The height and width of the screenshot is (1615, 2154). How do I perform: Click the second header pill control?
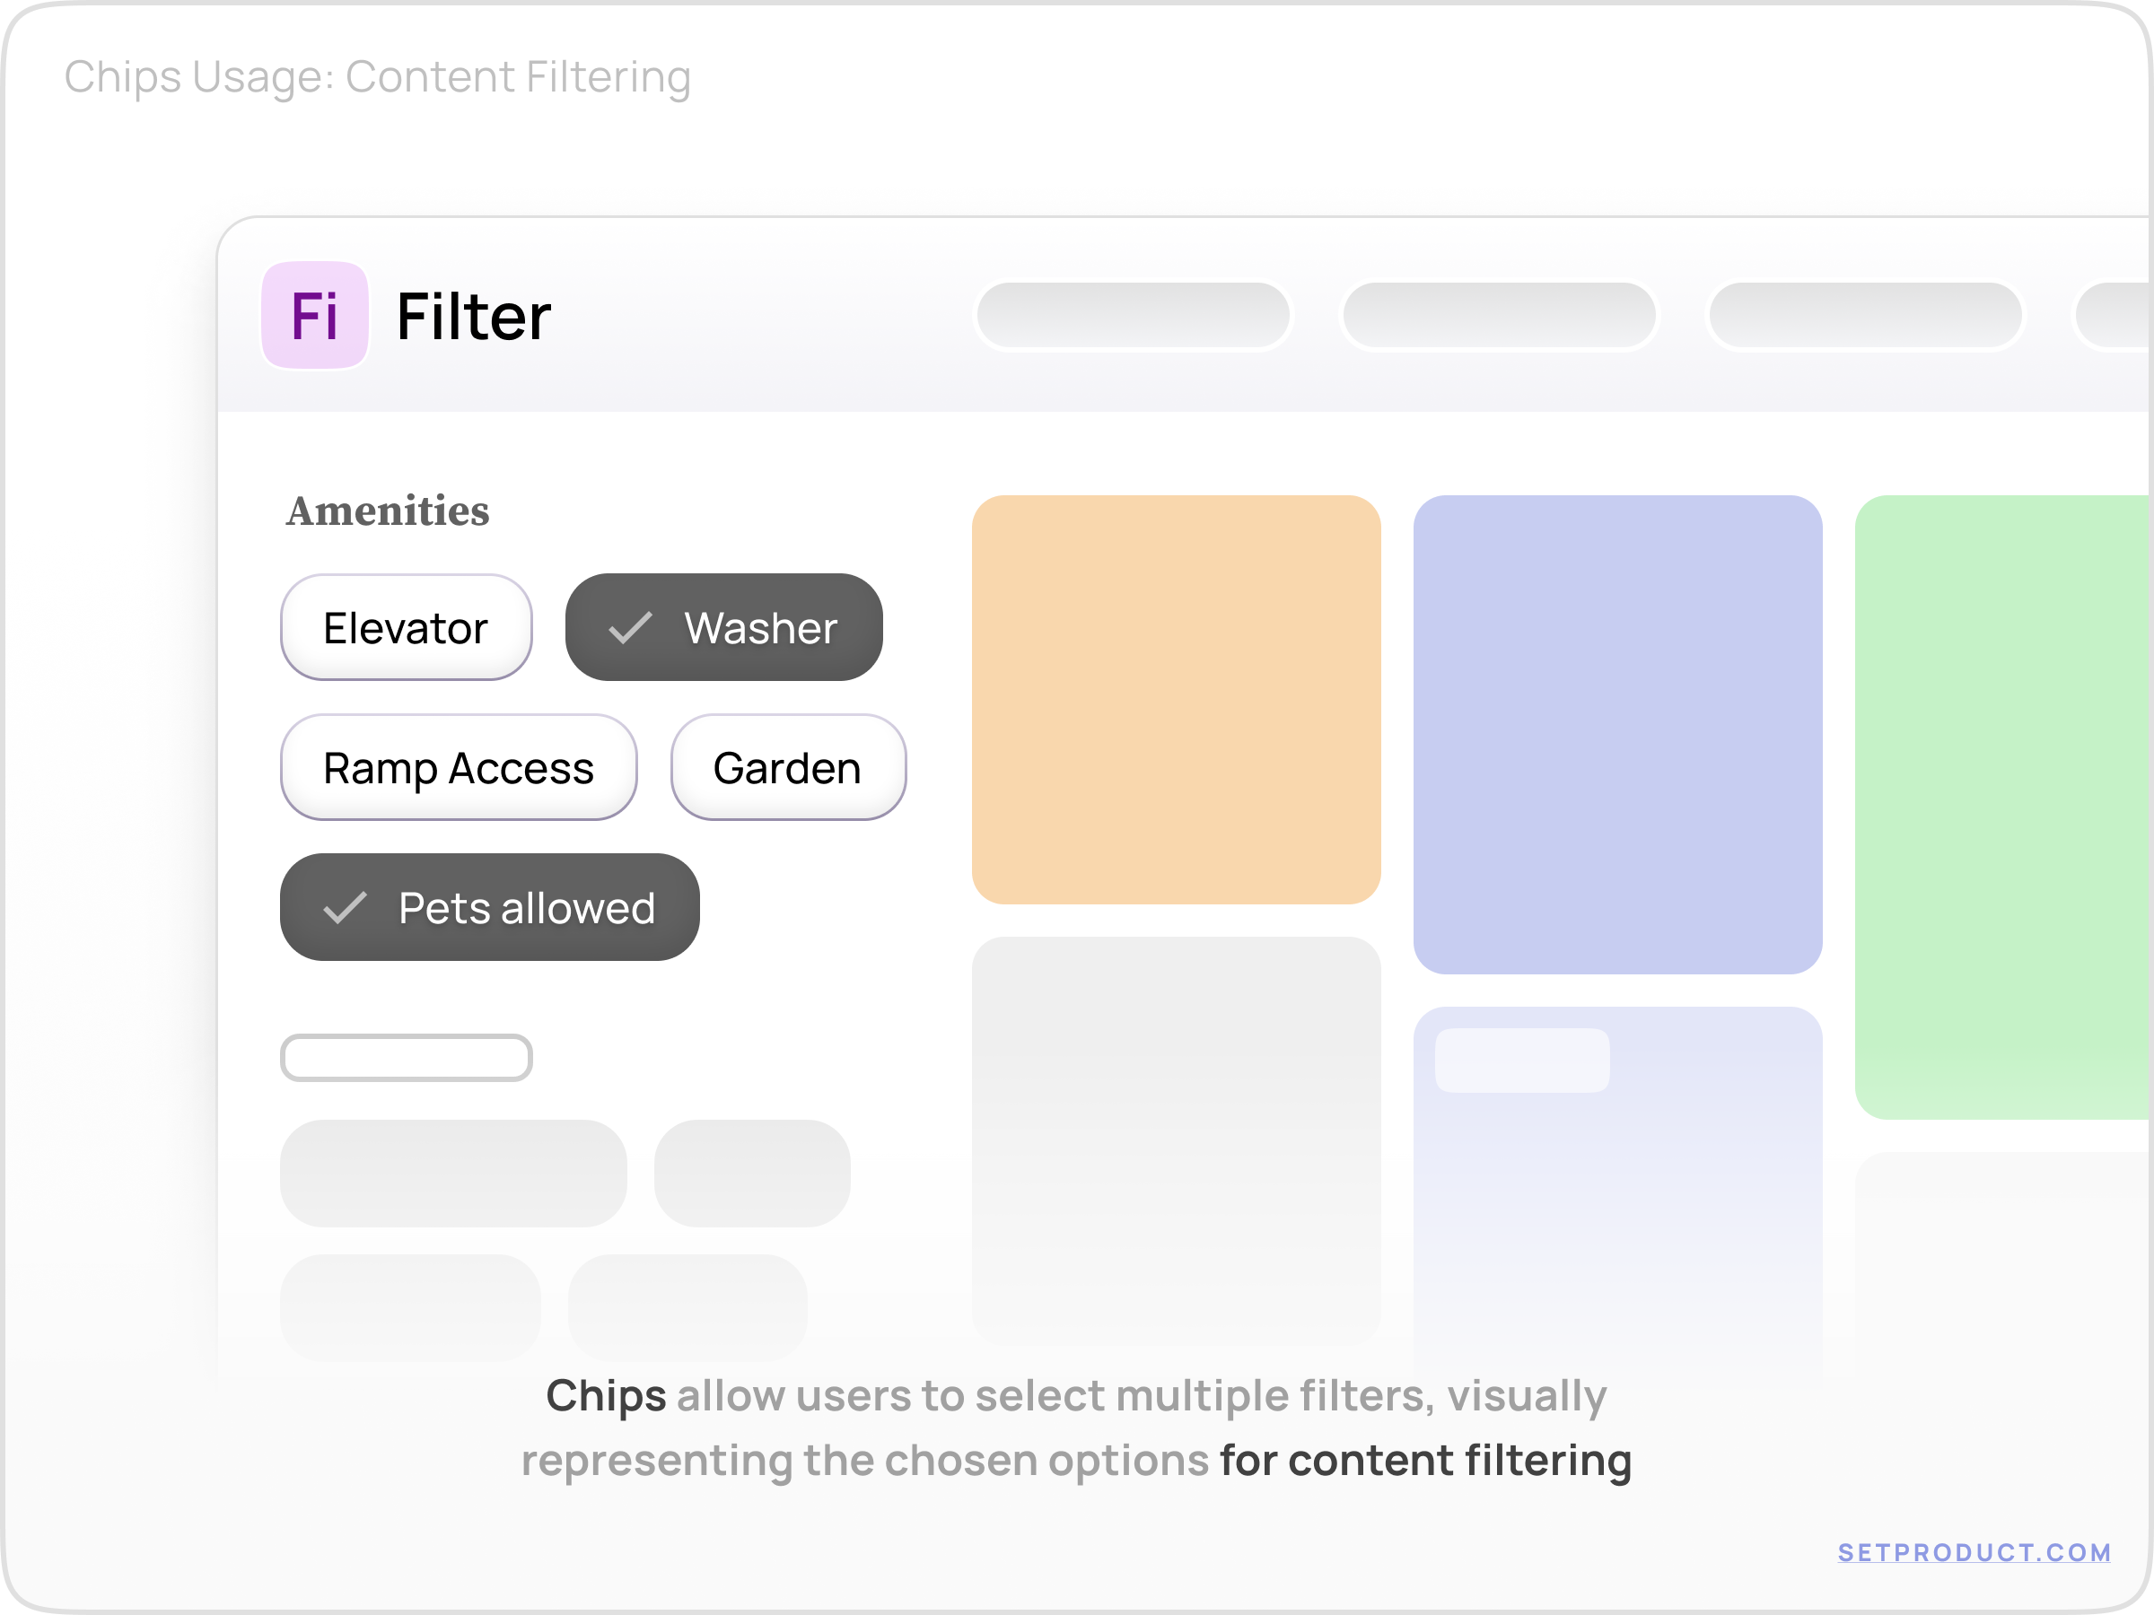[x=1498, y=316]
